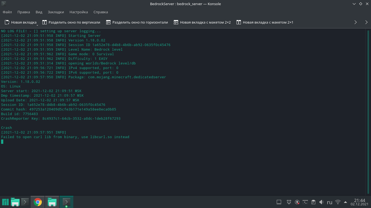Expand second toolbar overflow chevron at far right

click(366, 22)
